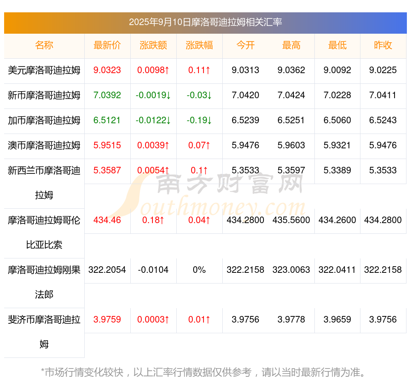Screen dimensions: 411x385
Task: Click latest price 7.0392
Action: click(107, 95)
